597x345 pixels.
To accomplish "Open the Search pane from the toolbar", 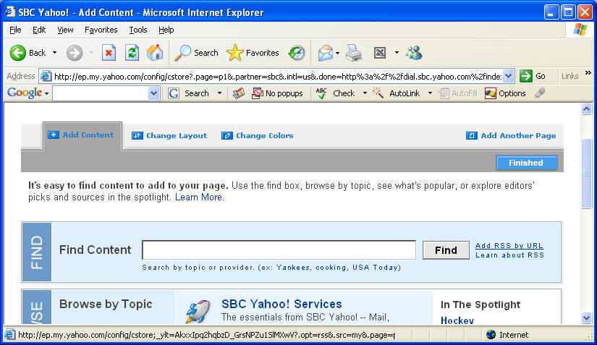I will pyautogui.click(x=196, y=53).
